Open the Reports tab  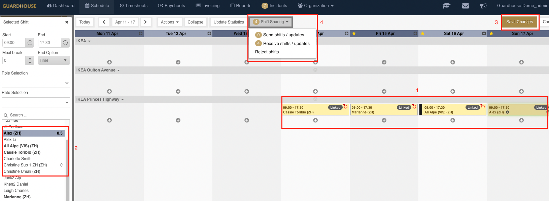click(241, 6)
